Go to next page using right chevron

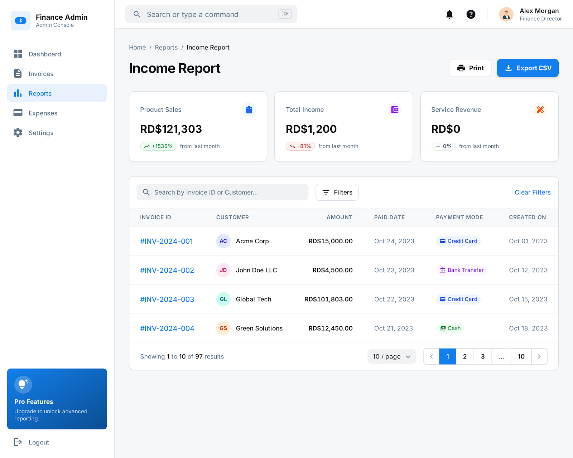coord(539,356)
